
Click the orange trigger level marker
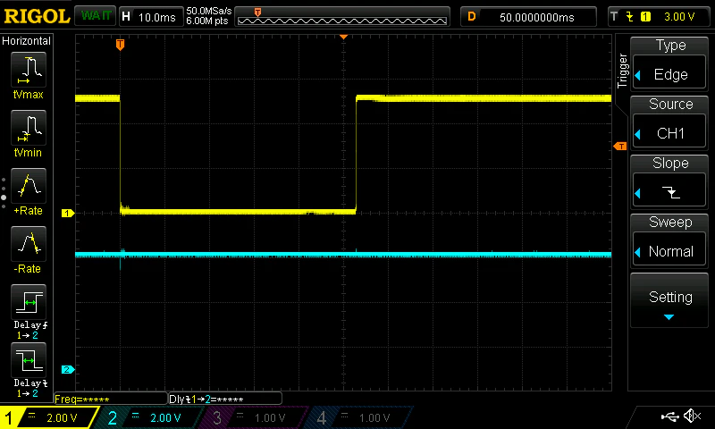[620, 147]
